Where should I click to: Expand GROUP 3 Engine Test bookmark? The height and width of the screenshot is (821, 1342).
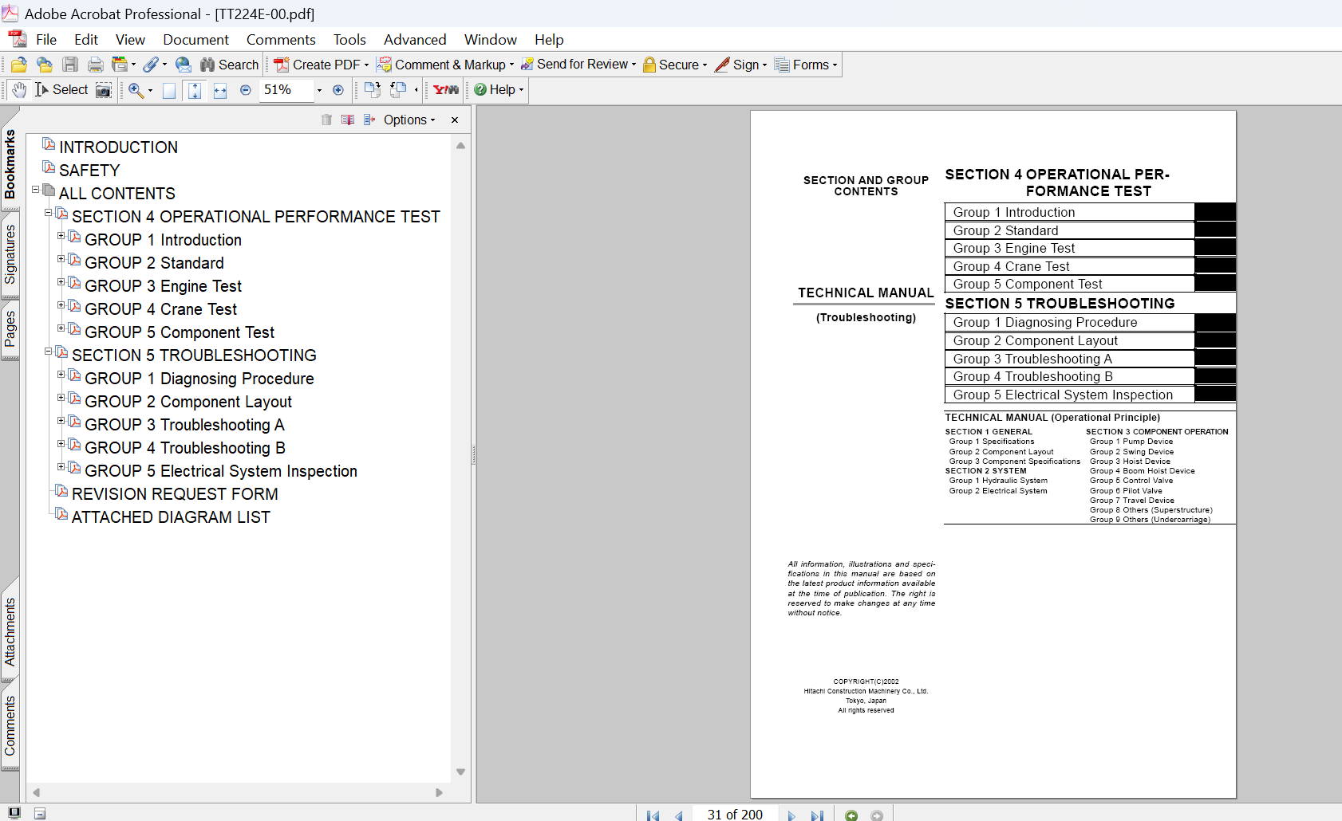pos(61,282)
